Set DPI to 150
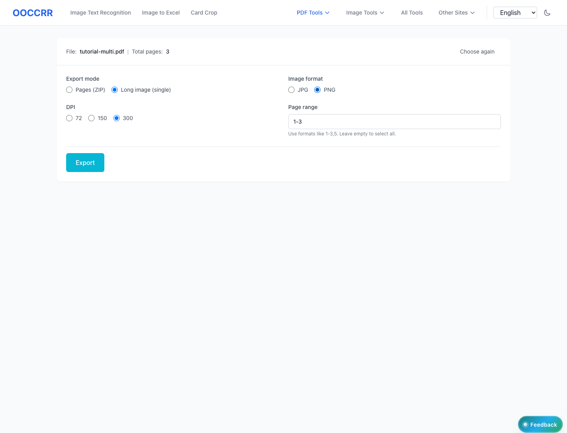The height and width of the screenshot is (433, 567). point(92,118)
